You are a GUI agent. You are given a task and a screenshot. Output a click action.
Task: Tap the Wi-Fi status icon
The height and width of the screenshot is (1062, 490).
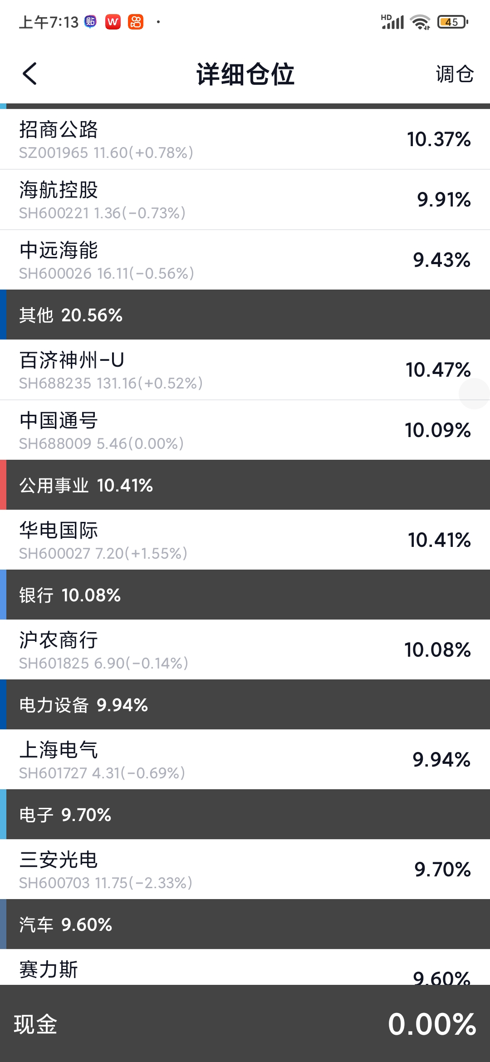pyautogui.click(x=420, y=22)
